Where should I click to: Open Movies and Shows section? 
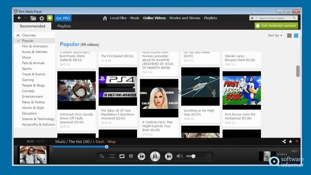(185, 18)
